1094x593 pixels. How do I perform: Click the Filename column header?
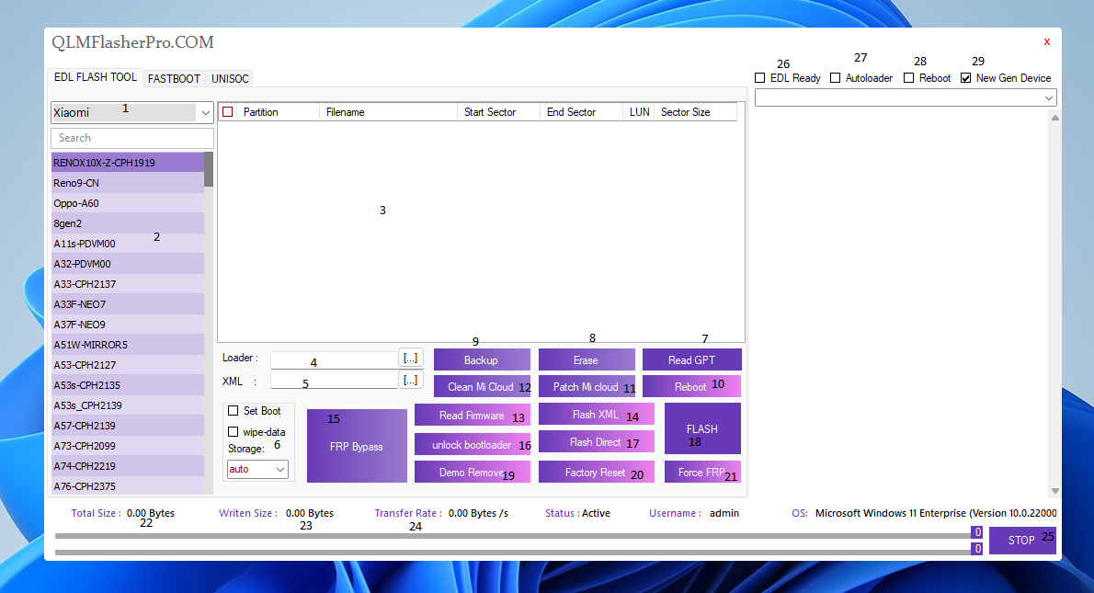click(388, 111)
